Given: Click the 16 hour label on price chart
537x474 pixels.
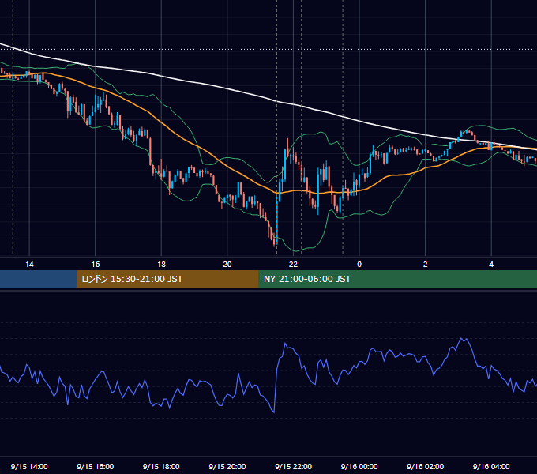Looking at the screenshot, I should (x=96, y=265).
